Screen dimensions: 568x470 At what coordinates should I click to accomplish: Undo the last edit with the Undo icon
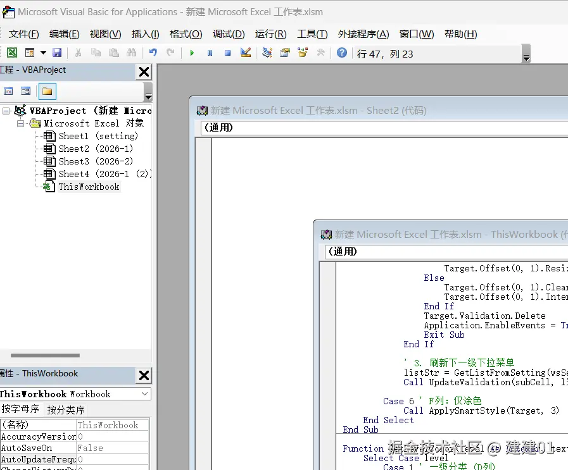152,53
